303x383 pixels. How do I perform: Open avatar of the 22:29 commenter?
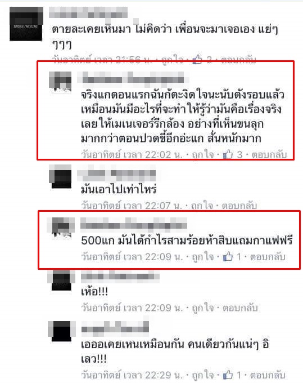pyautogui.click(x=61, y=331)
